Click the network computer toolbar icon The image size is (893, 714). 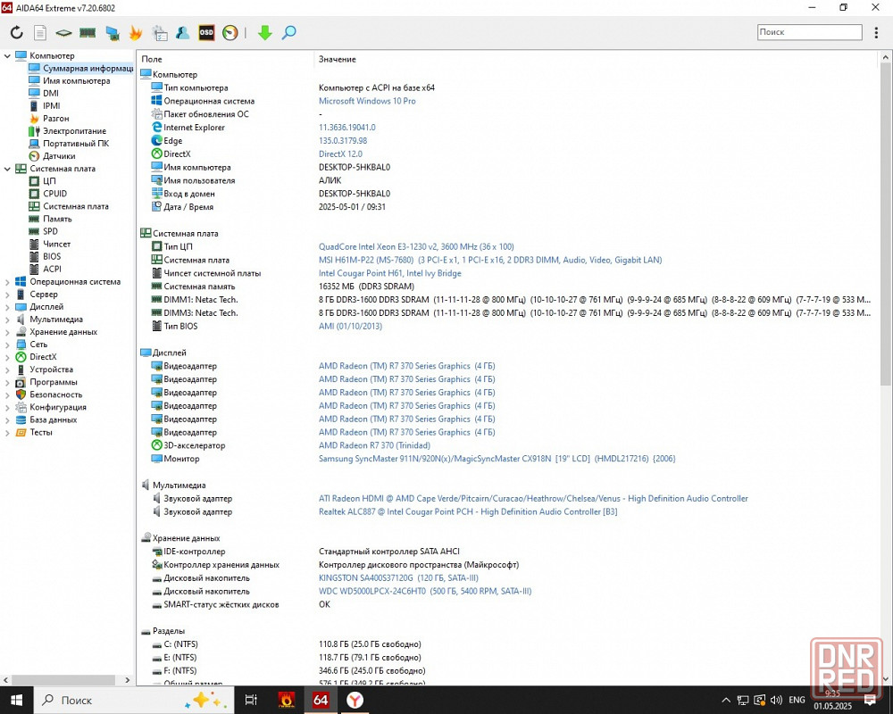[x=113, y=33]
